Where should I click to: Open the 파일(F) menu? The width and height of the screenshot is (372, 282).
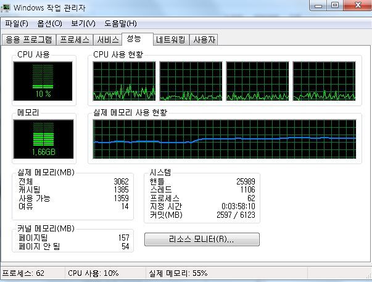(x=17, y=23)
